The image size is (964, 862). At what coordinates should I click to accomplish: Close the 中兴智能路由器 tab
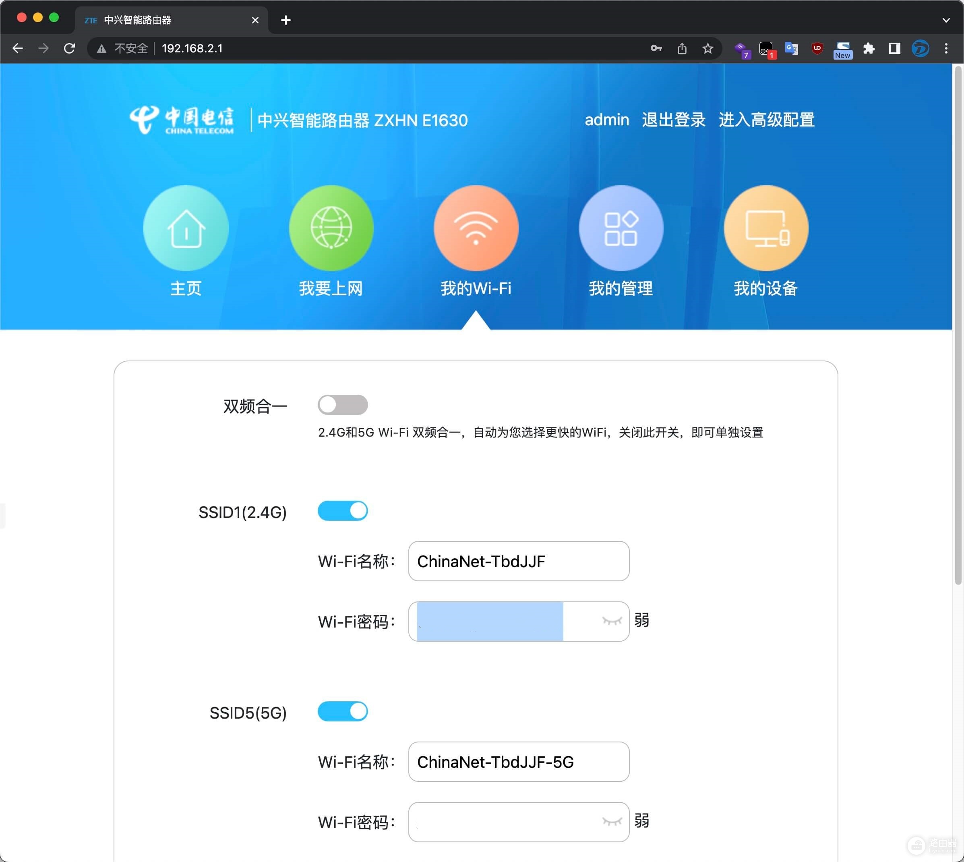click(255, 20)
